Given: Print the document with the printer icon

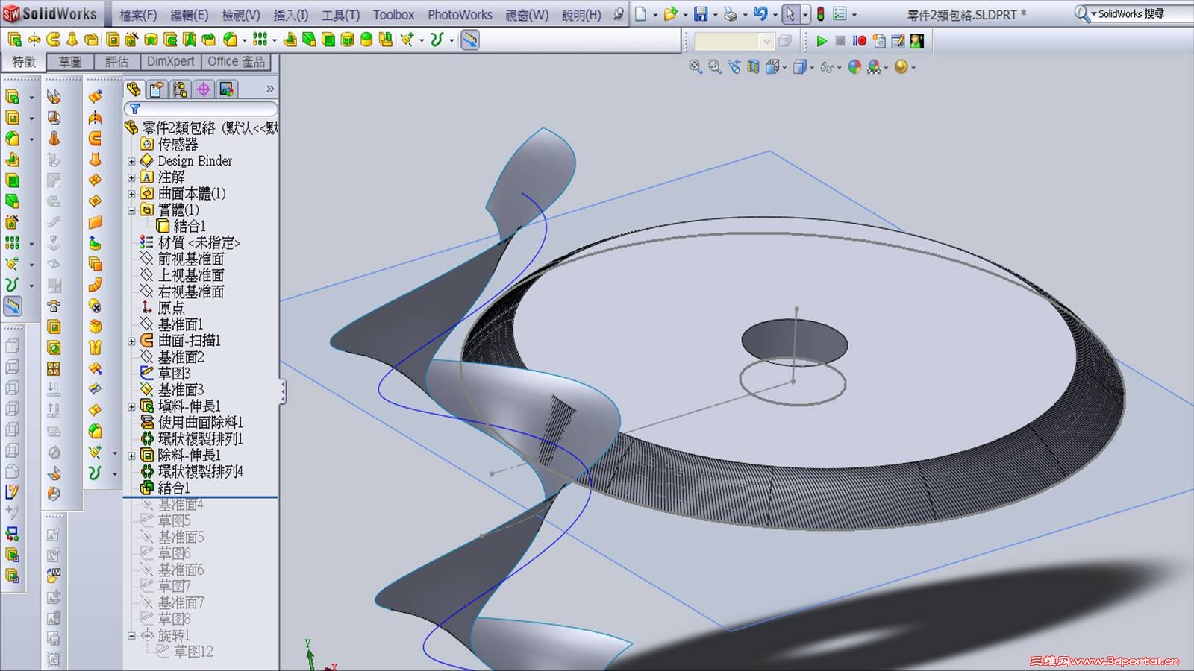Looking at the screenshot, I should pos(731,14).
